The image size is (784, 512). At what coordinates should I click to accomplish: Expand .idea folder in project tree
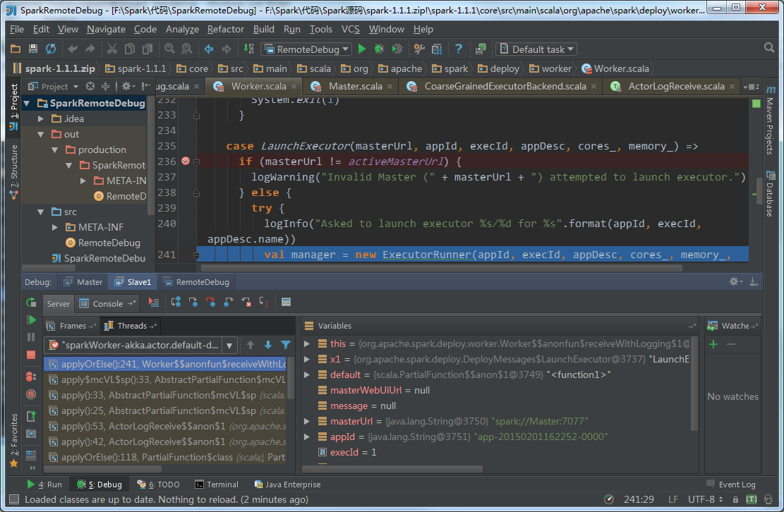click(x=41, y=119)
